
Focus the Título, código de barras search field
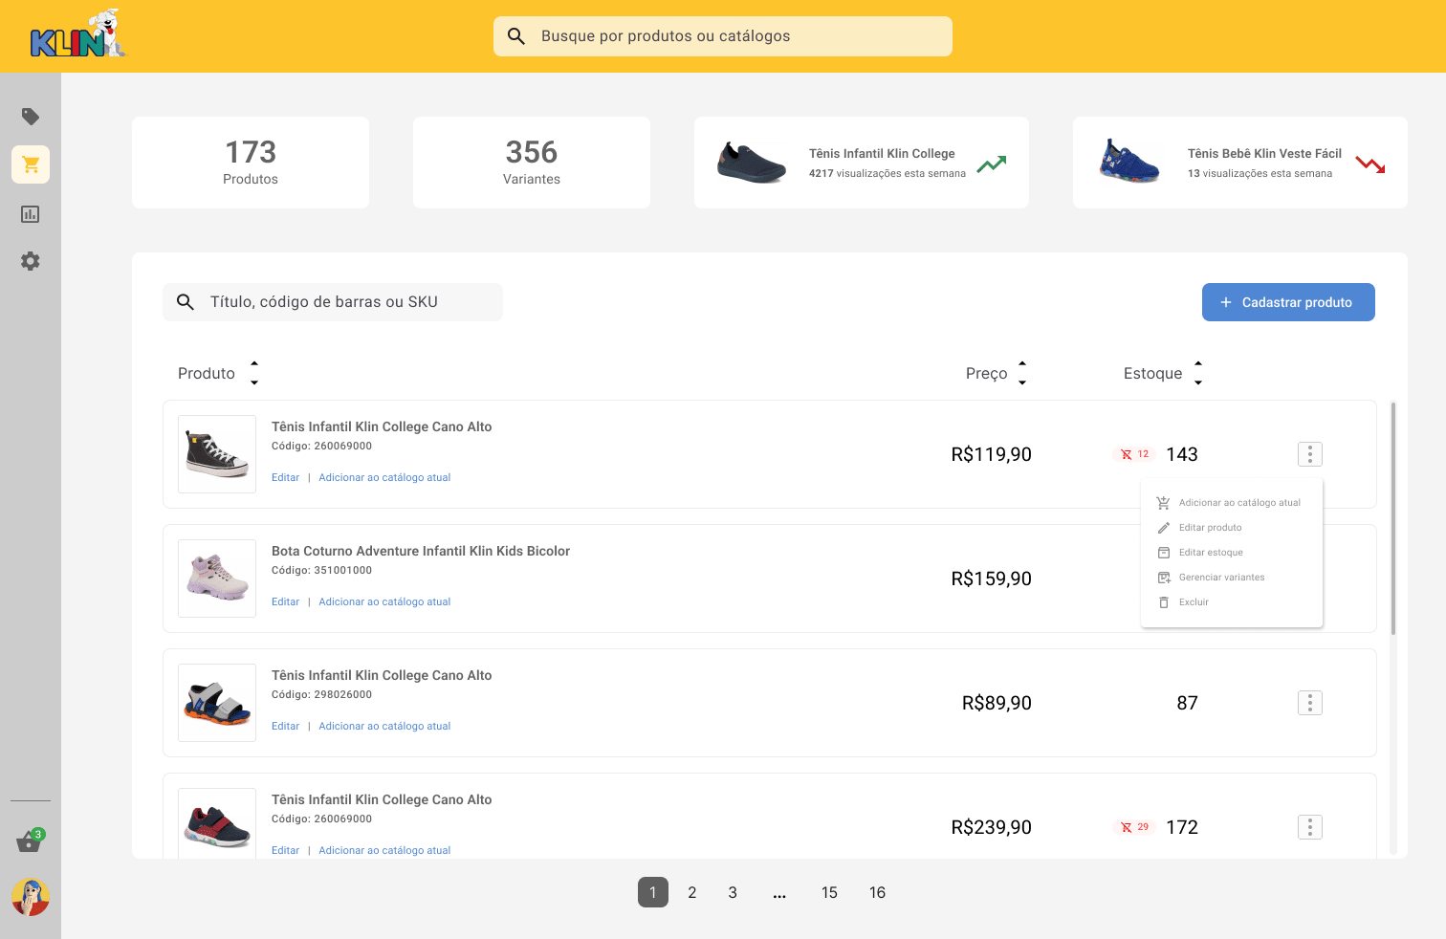pos(333,302)
